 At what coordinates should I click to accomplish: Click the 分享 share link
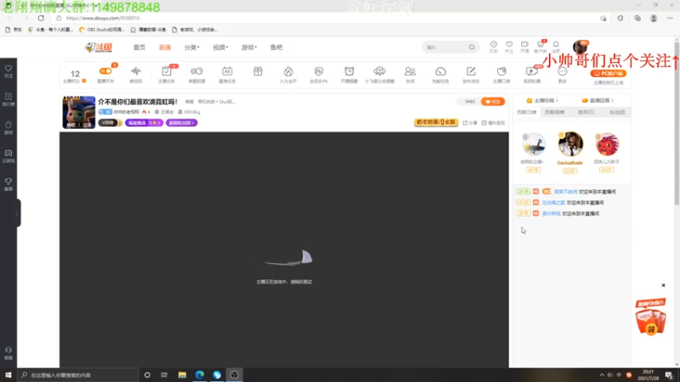pos(470,123)
